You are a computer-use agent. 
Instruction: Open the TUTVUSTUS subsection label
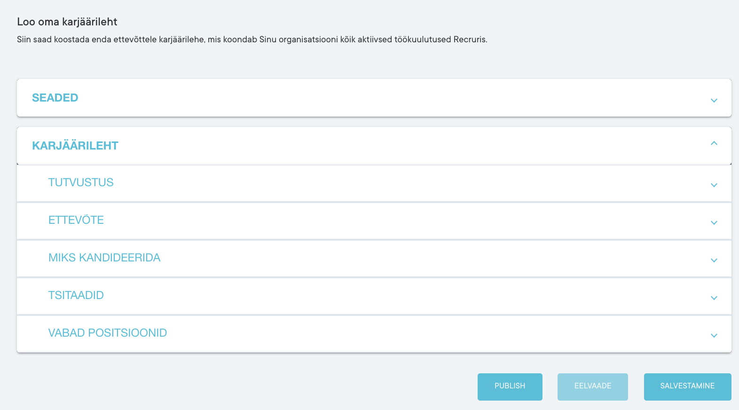pos(81,182)
